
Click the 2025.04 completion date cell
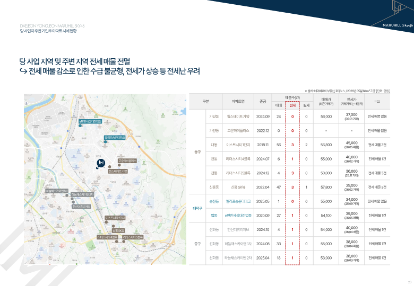point(263,258)
